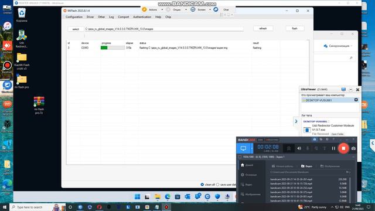Stop the Bandicam recording
Viewport: 375px width, 211px height.
(343, 148)
